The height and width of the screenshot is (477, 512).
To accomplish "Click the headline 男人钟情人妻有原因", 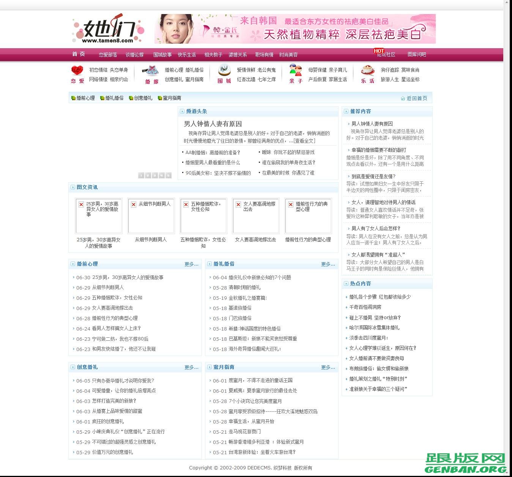I will [x=213, y=124].
